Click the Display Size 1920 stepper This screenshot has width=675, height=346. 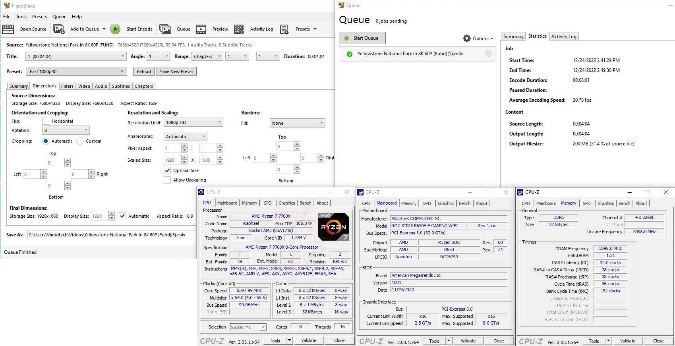(112, 216)
